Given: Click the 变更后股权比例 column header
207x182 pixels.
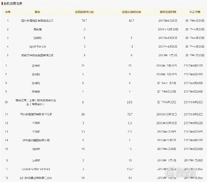Looking at the screenshot, I should [x=131, y=12].
